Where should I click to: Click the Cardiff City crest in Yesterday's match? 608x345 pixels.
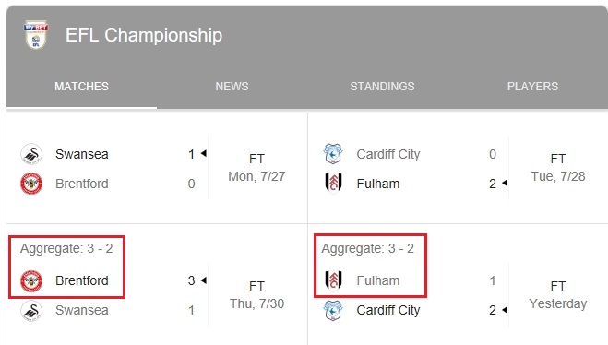(333, 311)
